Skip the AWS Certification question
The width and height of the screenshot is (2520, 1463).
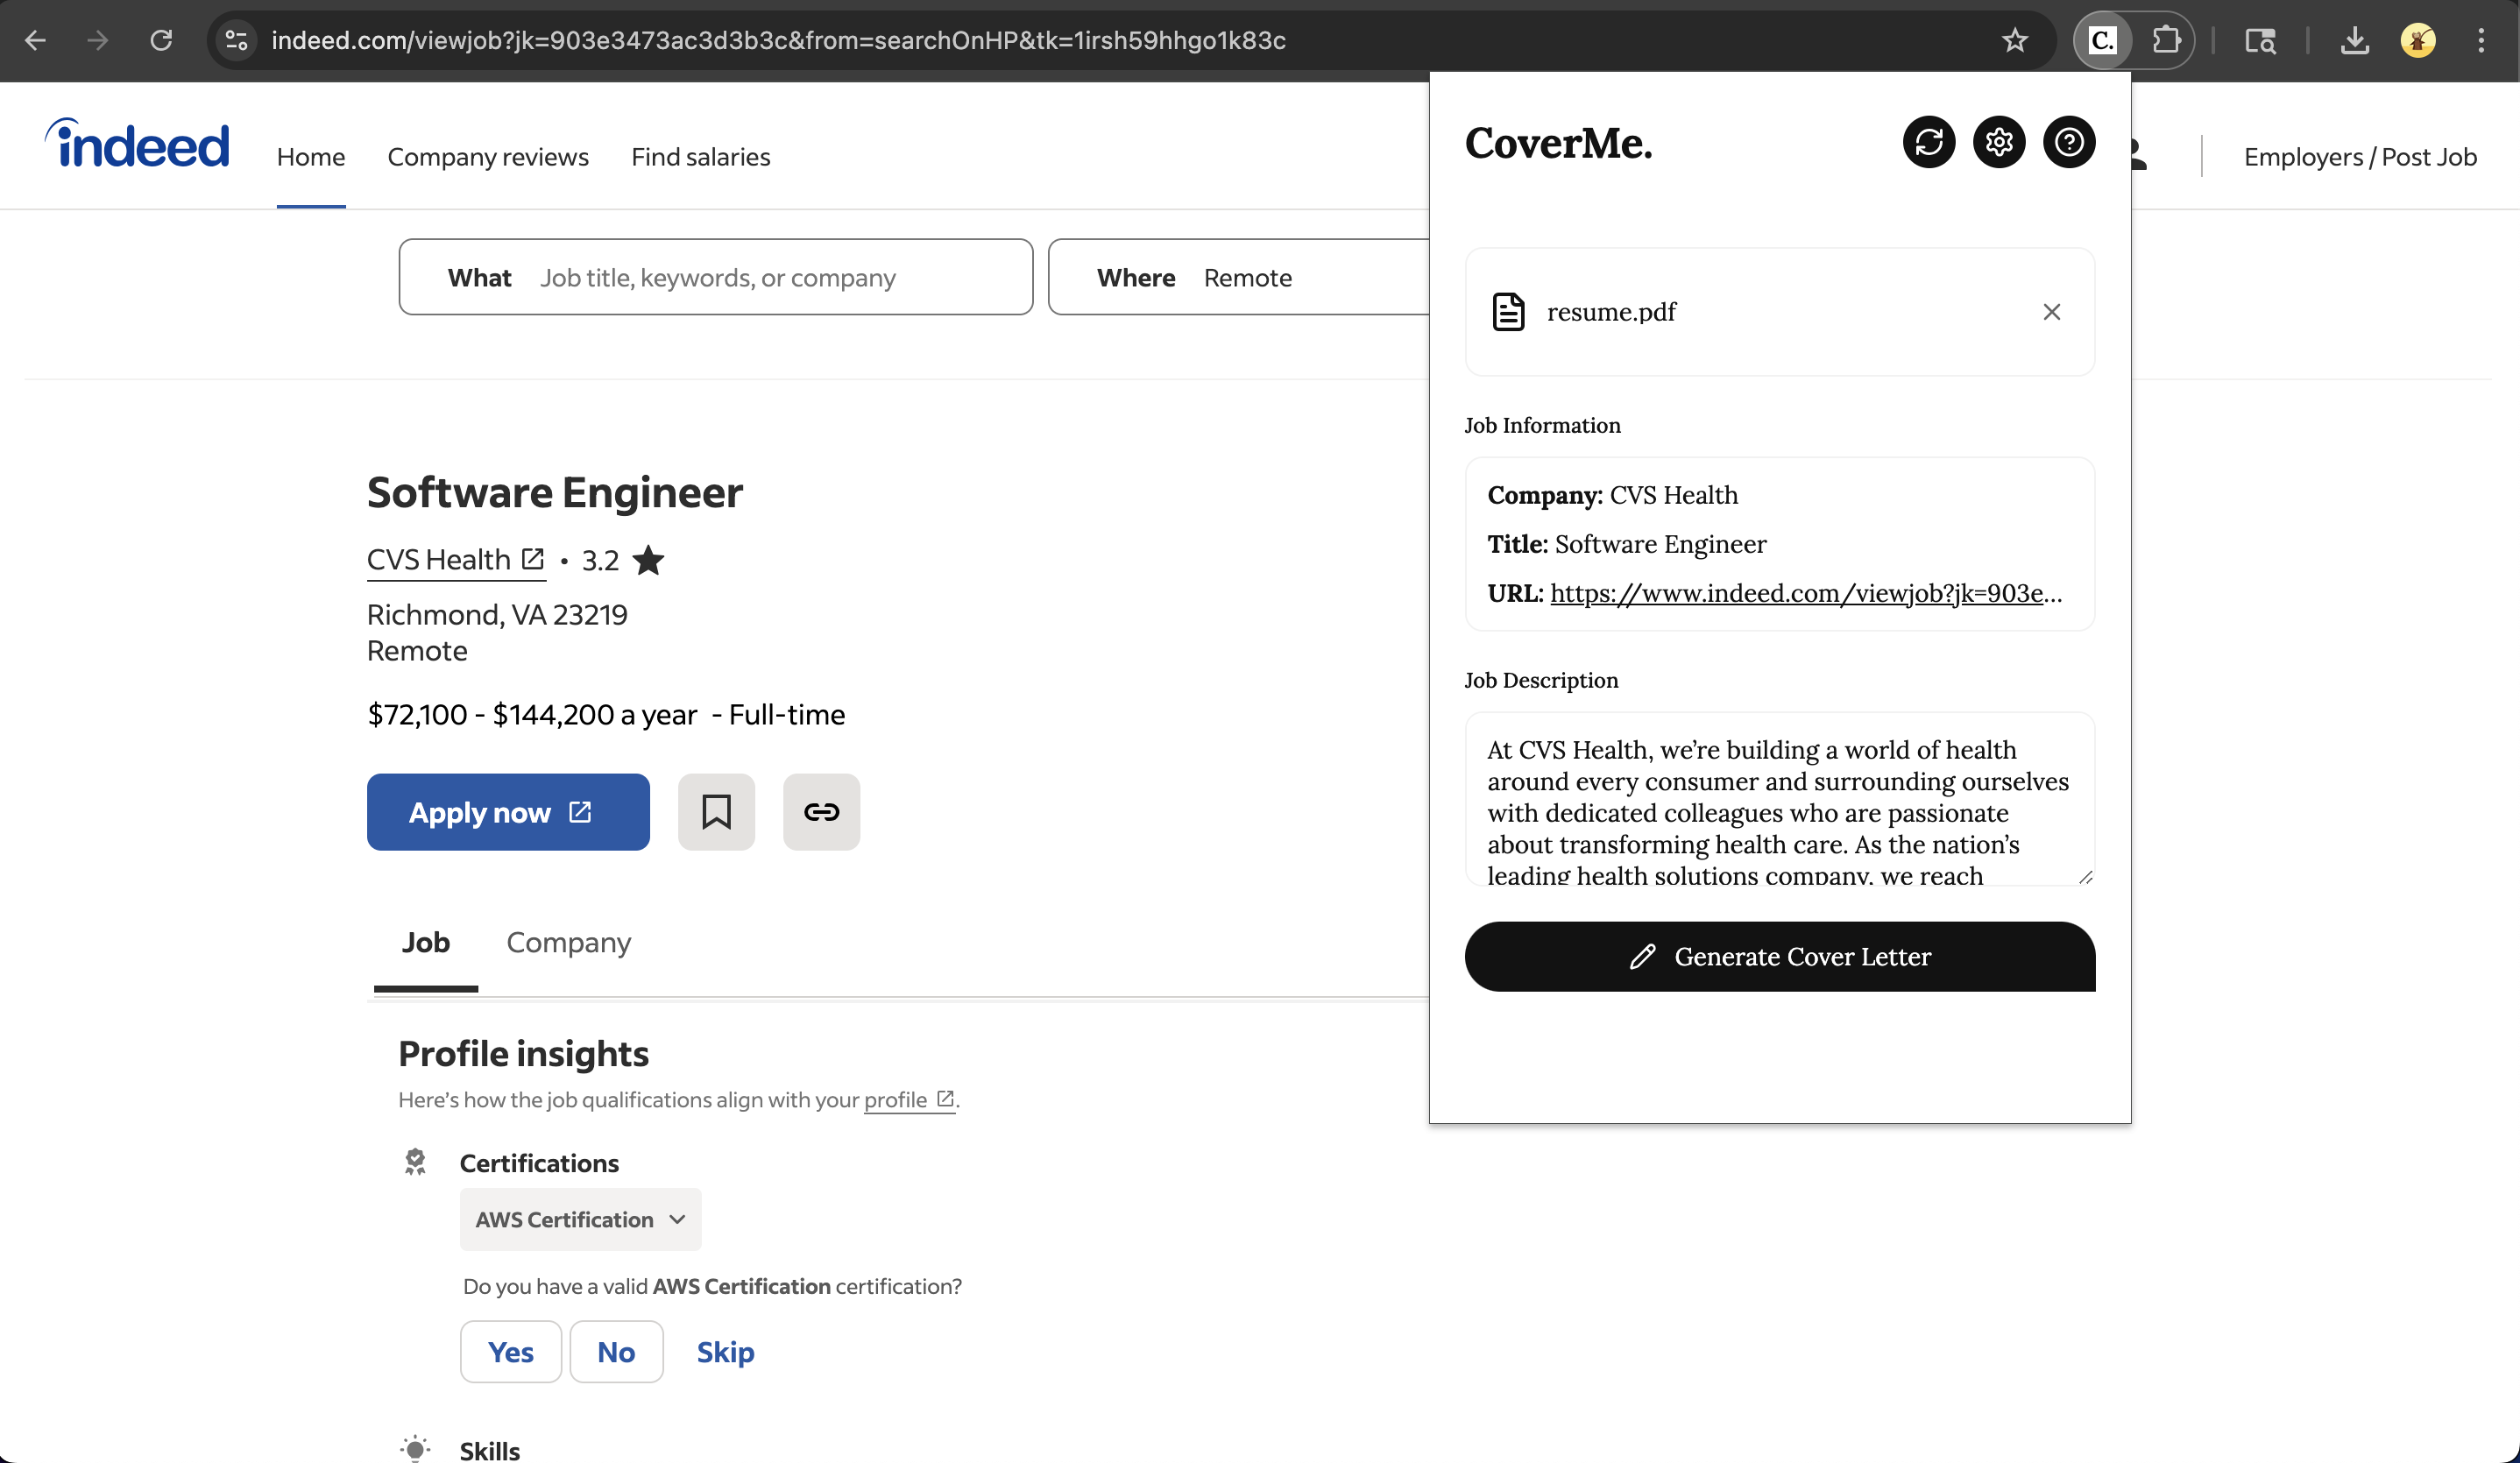(x=725, y=1351)
